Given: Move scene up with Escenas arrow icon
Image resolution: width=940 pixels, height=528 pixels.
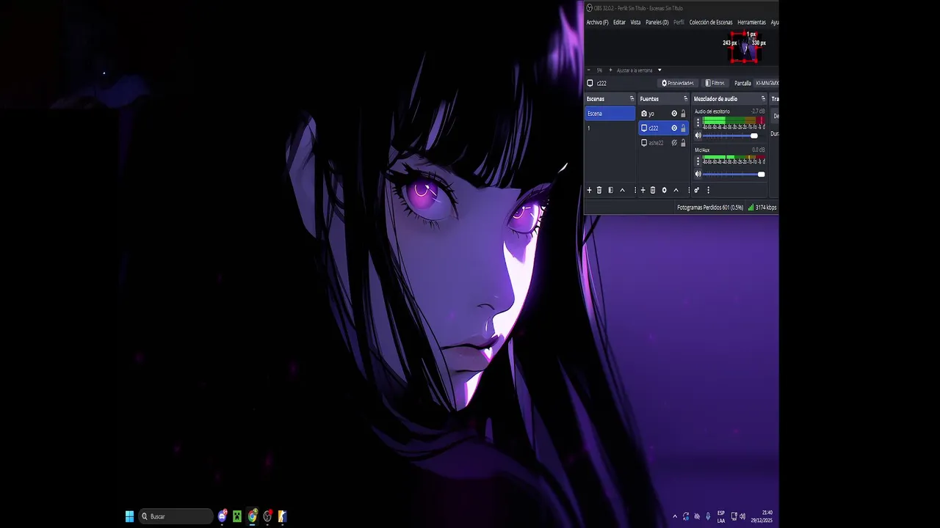Looking at the screenshot, I should [623, 190].
